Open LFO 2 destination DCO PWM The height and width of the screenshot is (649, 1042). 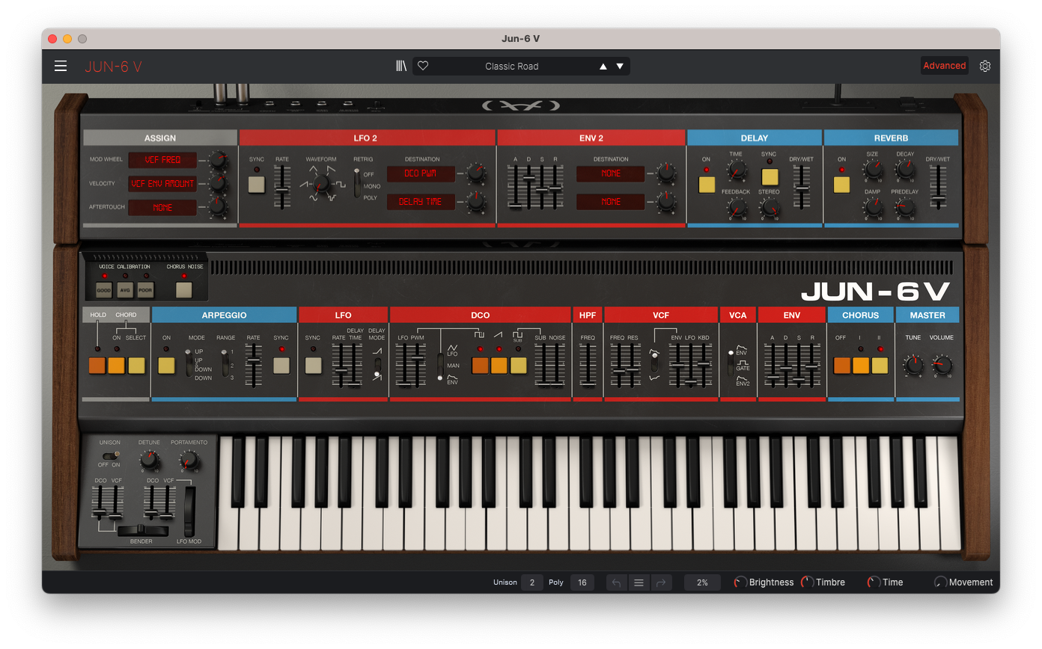pyautogui.click(x=421, y=173)
